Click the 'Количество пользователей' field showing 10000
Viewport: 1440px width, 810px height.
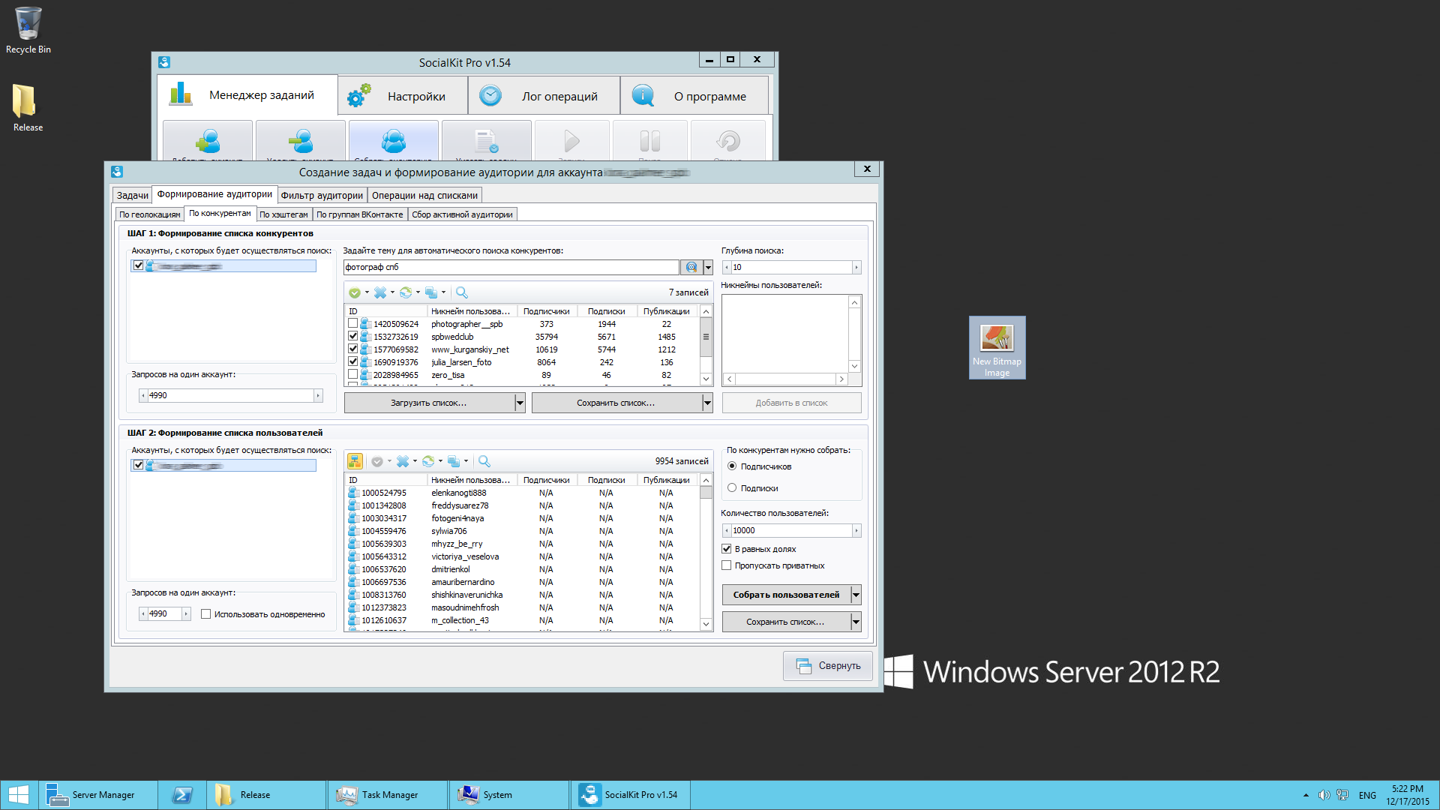tap(791, 530)
